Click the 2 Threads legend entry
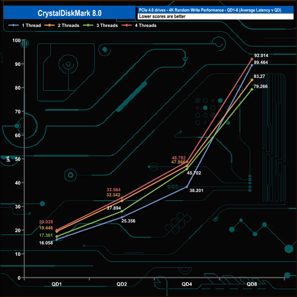The width and height of the screenshot is (297, 297). [x=62, y=26]
